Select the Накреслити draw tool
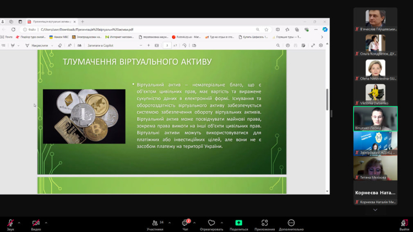 pos(36,45)
